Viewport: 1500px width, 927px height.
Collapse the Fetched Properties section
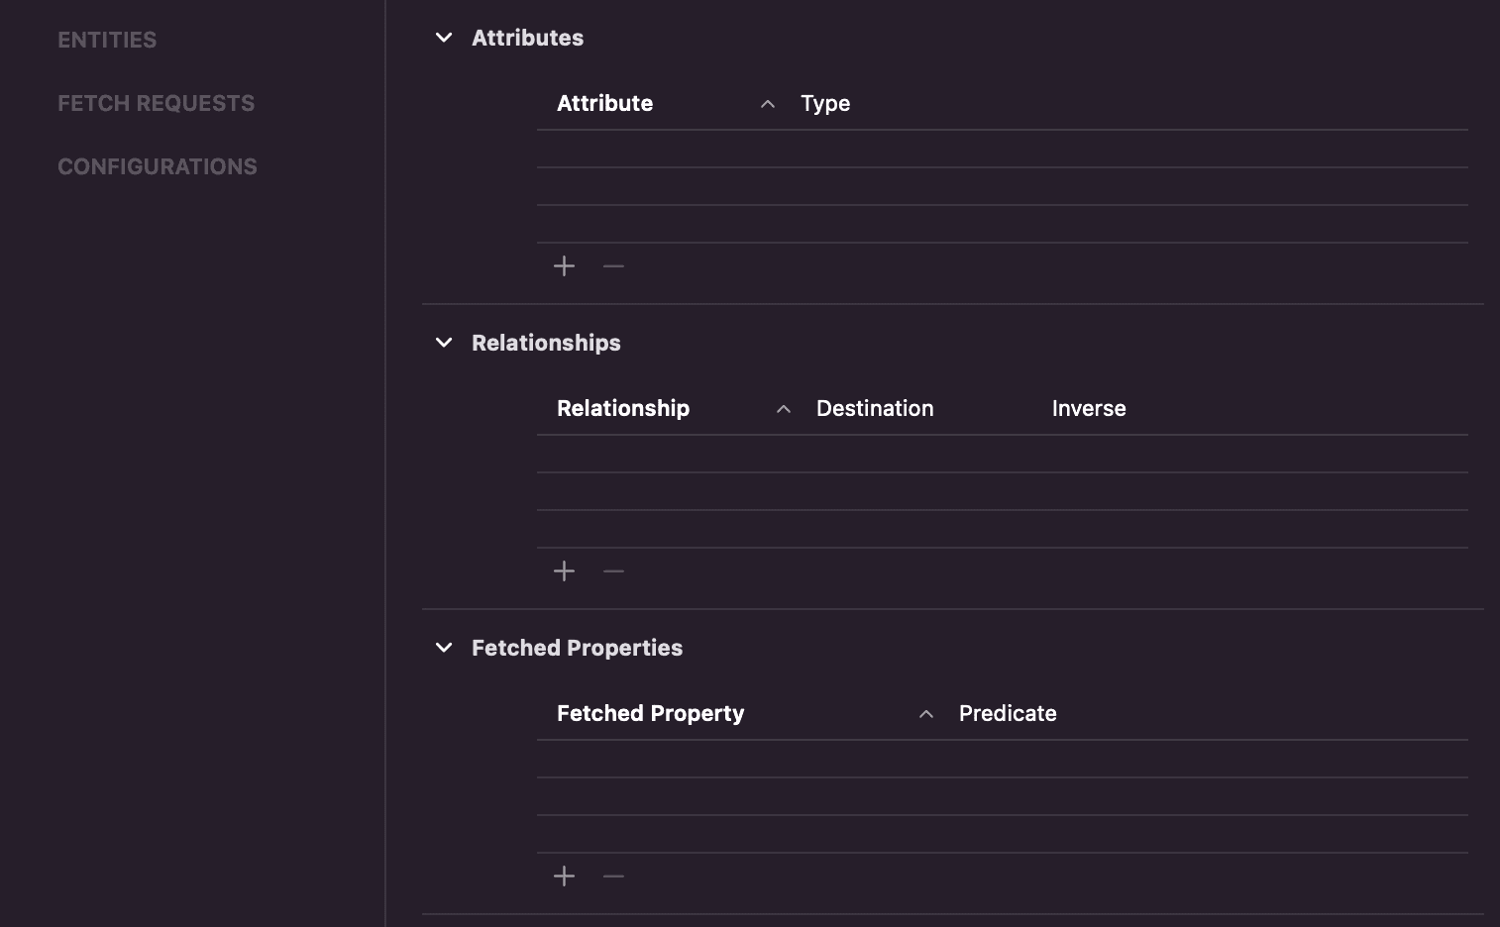tap(444, 648)
